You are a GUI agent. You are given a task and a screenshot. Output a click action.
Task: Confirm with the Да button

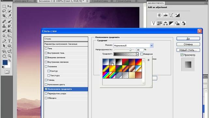pos(188,39)
